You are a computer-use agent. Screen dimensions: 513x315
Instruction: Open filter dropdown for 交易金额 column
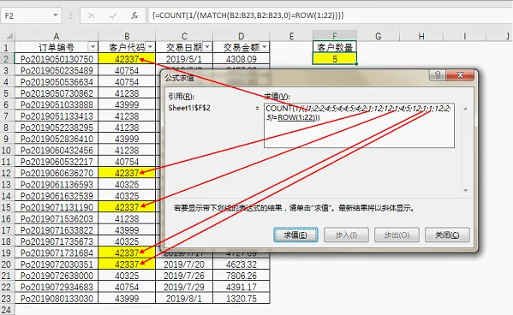click(x=265, y=47)
